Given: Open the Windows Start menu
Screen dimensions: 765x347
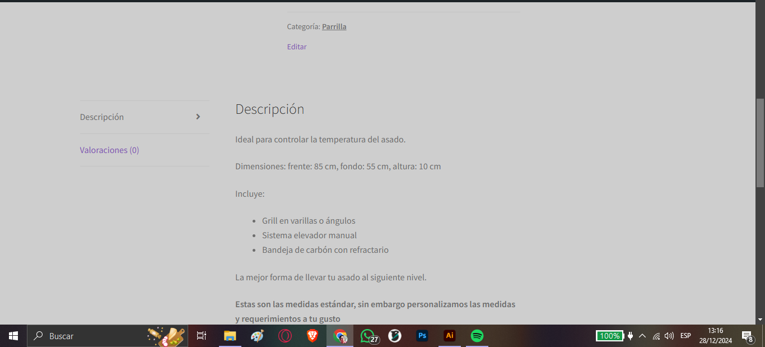Looking at the screenshot, I should [x=13, y=336].
